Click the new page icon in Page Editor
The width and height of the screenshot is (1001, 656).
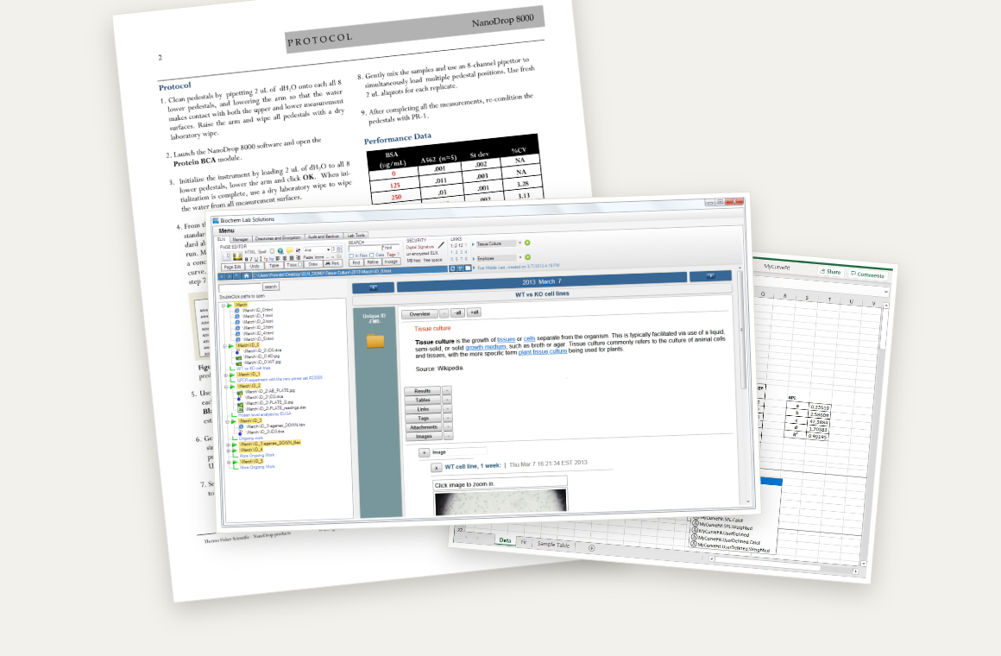point(226,255)
